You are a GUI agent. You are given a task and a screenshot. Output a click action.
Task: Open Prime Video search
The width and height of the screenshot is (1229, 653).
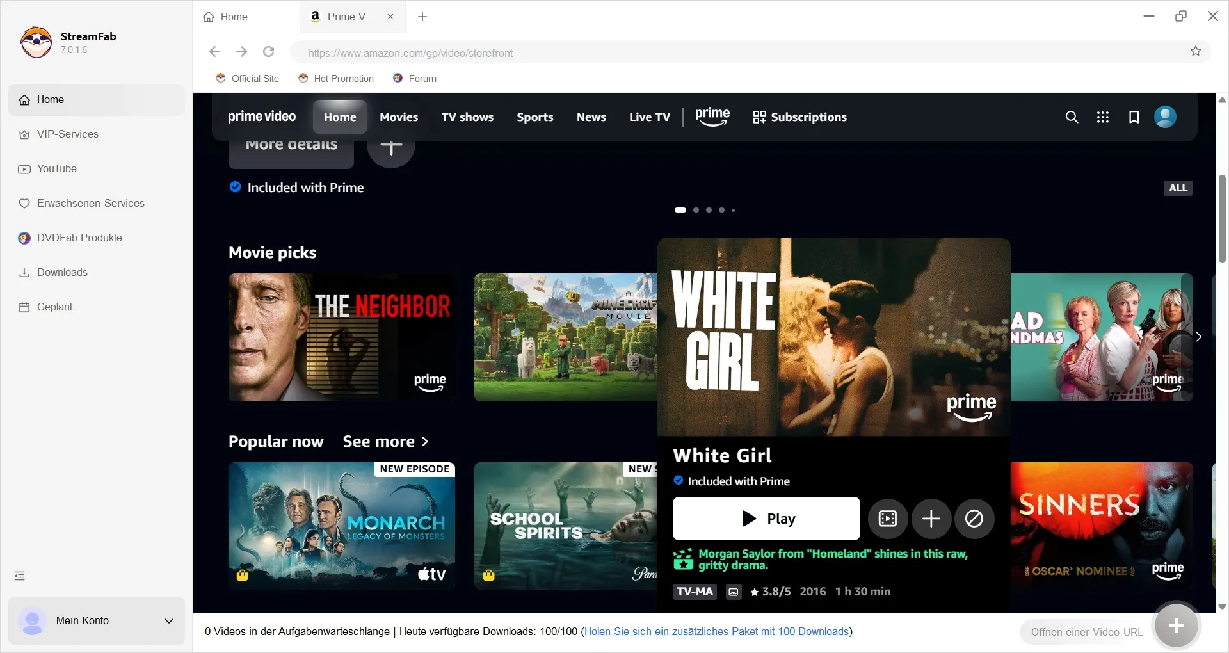[1072, 117]
